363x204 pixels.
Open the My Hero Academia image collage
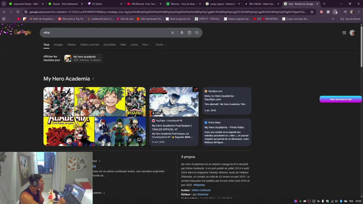(x=94, y=116)
